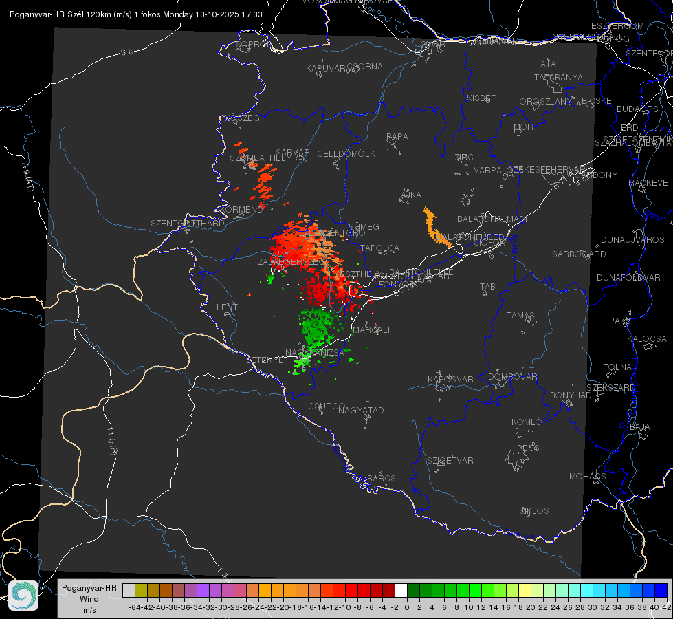Click the KÖRMEND town label

(241, 210)
